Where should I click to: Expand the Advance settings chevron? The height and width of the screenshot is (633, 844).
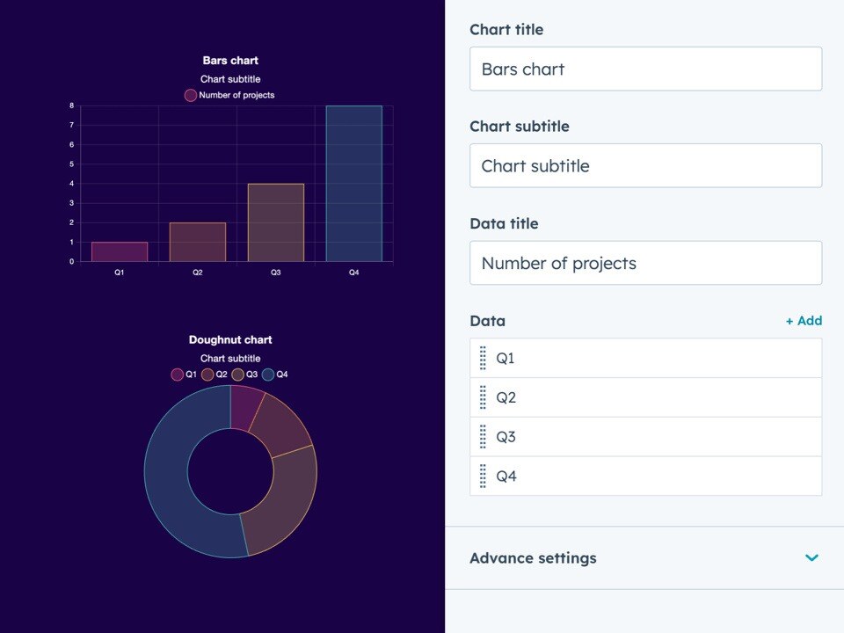point(811,558)
